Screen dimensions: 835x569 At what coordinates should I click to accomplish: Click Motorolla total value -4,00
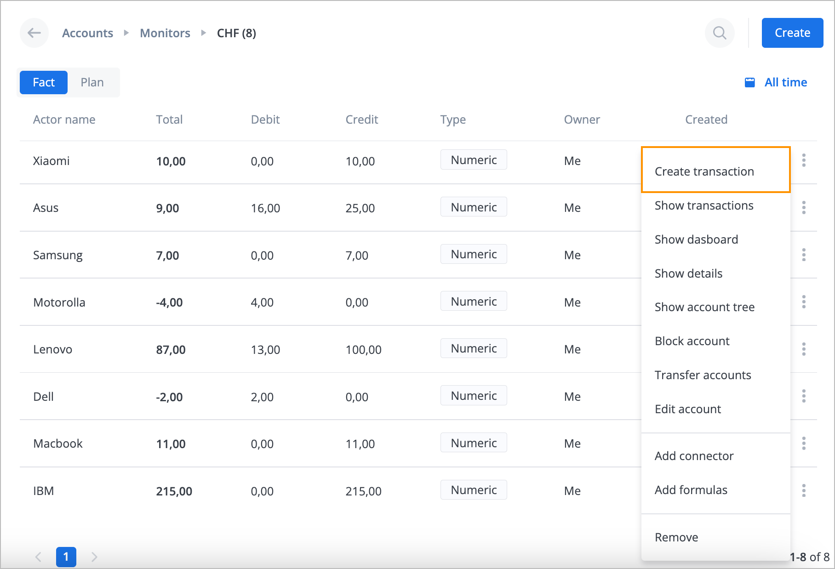click(169, 302)
